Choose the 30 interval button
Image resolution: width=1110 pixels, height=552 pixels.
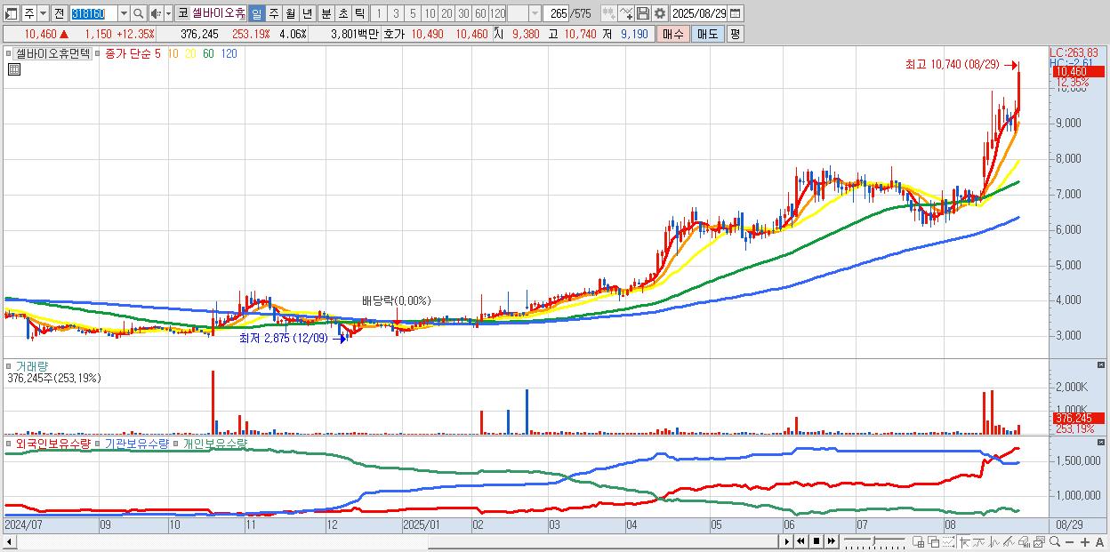point(463,13)
